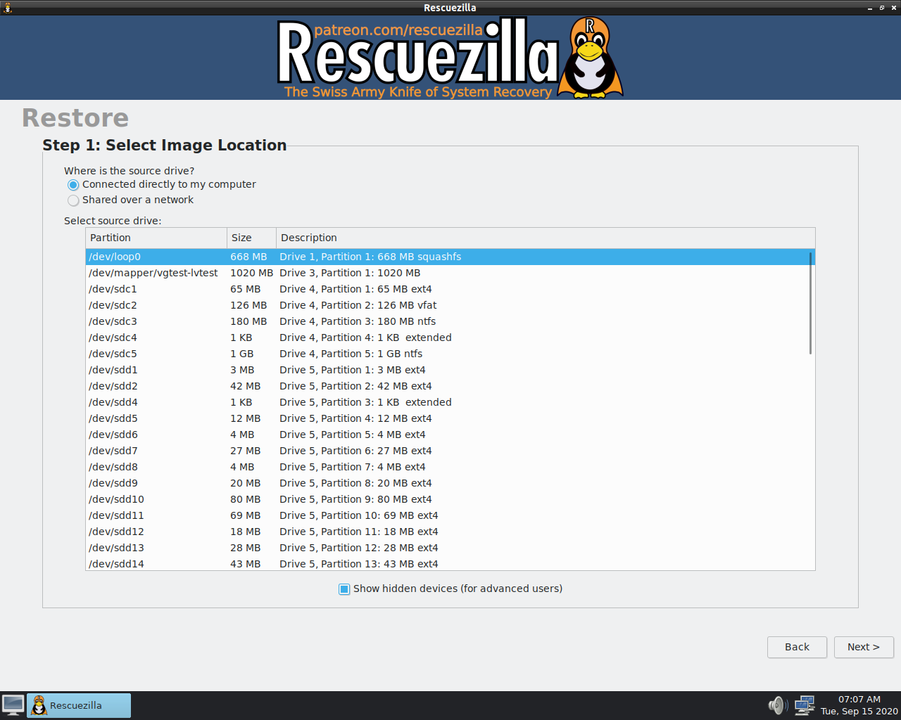
Task: Click the title bar penguin menu icon
Action: pyautogui.click(x=8, y=8)
